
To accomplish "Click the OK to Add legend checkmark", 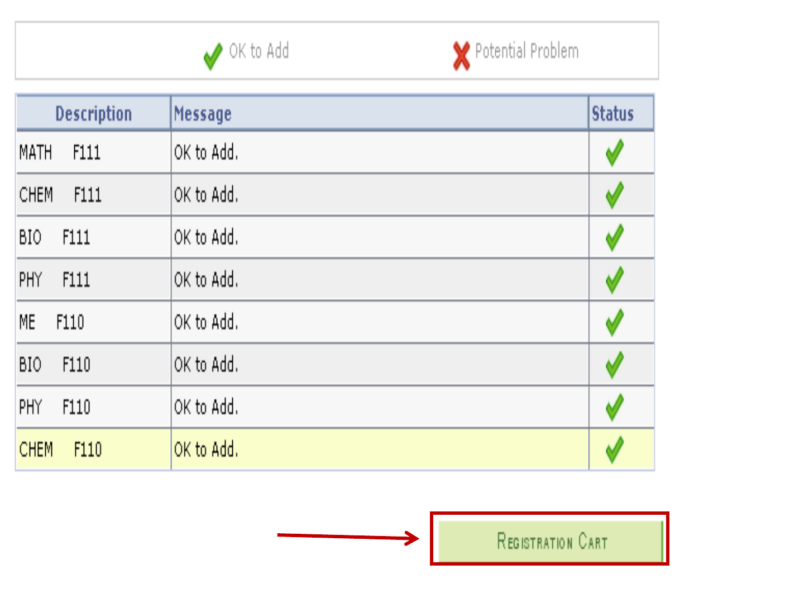I will point(213,56).
